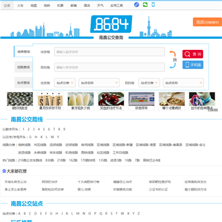Open hot route 135路
The width and height of the screenshot is (222, 222).
coord(103,160)
